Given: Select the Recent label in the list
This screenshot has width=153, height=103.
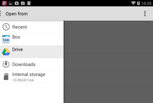Looking at the screenshot, I should point(20,27).
